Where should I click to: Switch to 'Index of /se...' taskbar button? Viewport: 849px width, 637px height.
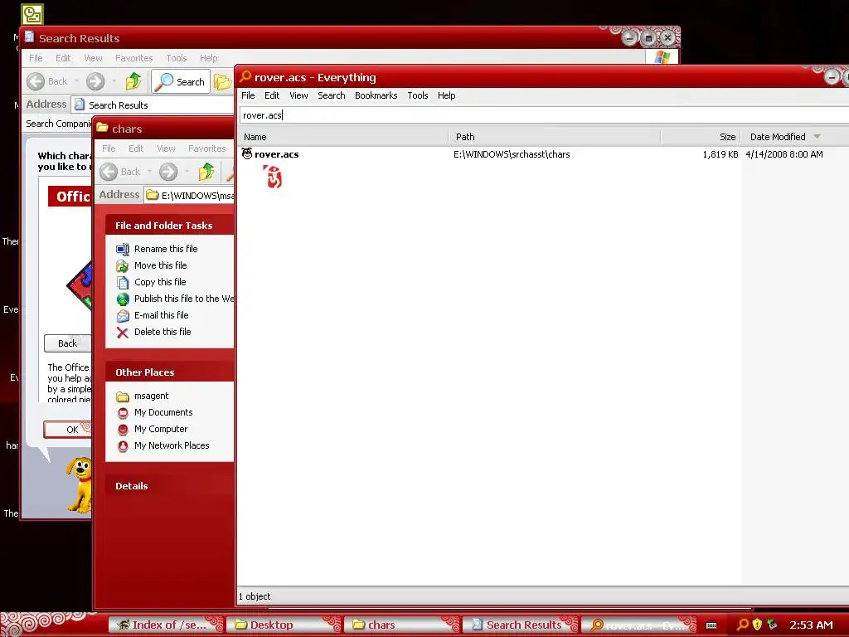166,625
